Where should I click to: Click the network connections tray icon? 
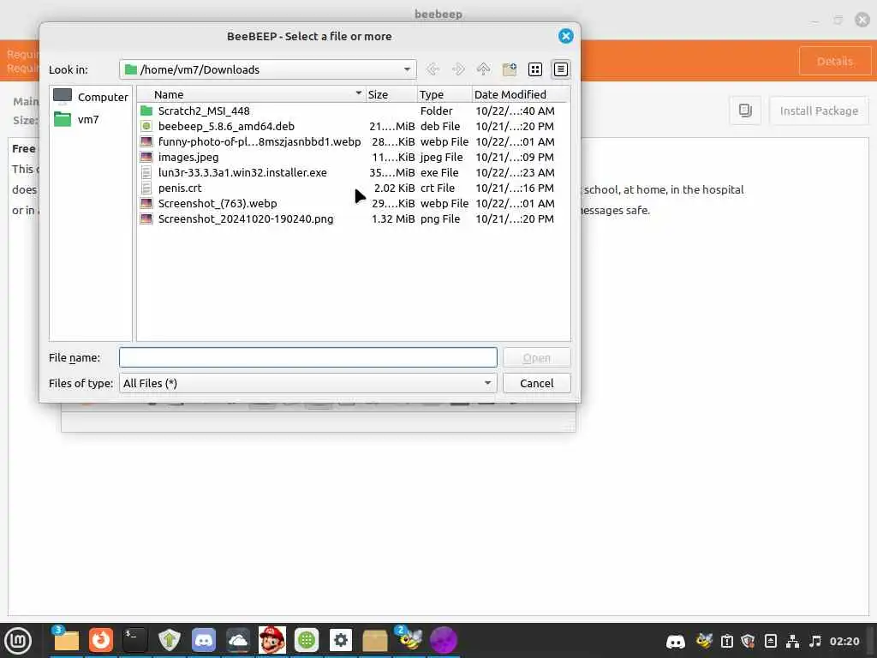792,641
